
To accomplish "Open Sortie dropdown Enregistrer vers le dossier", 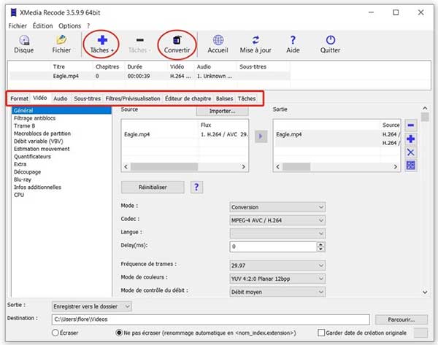I will [92, 306].
